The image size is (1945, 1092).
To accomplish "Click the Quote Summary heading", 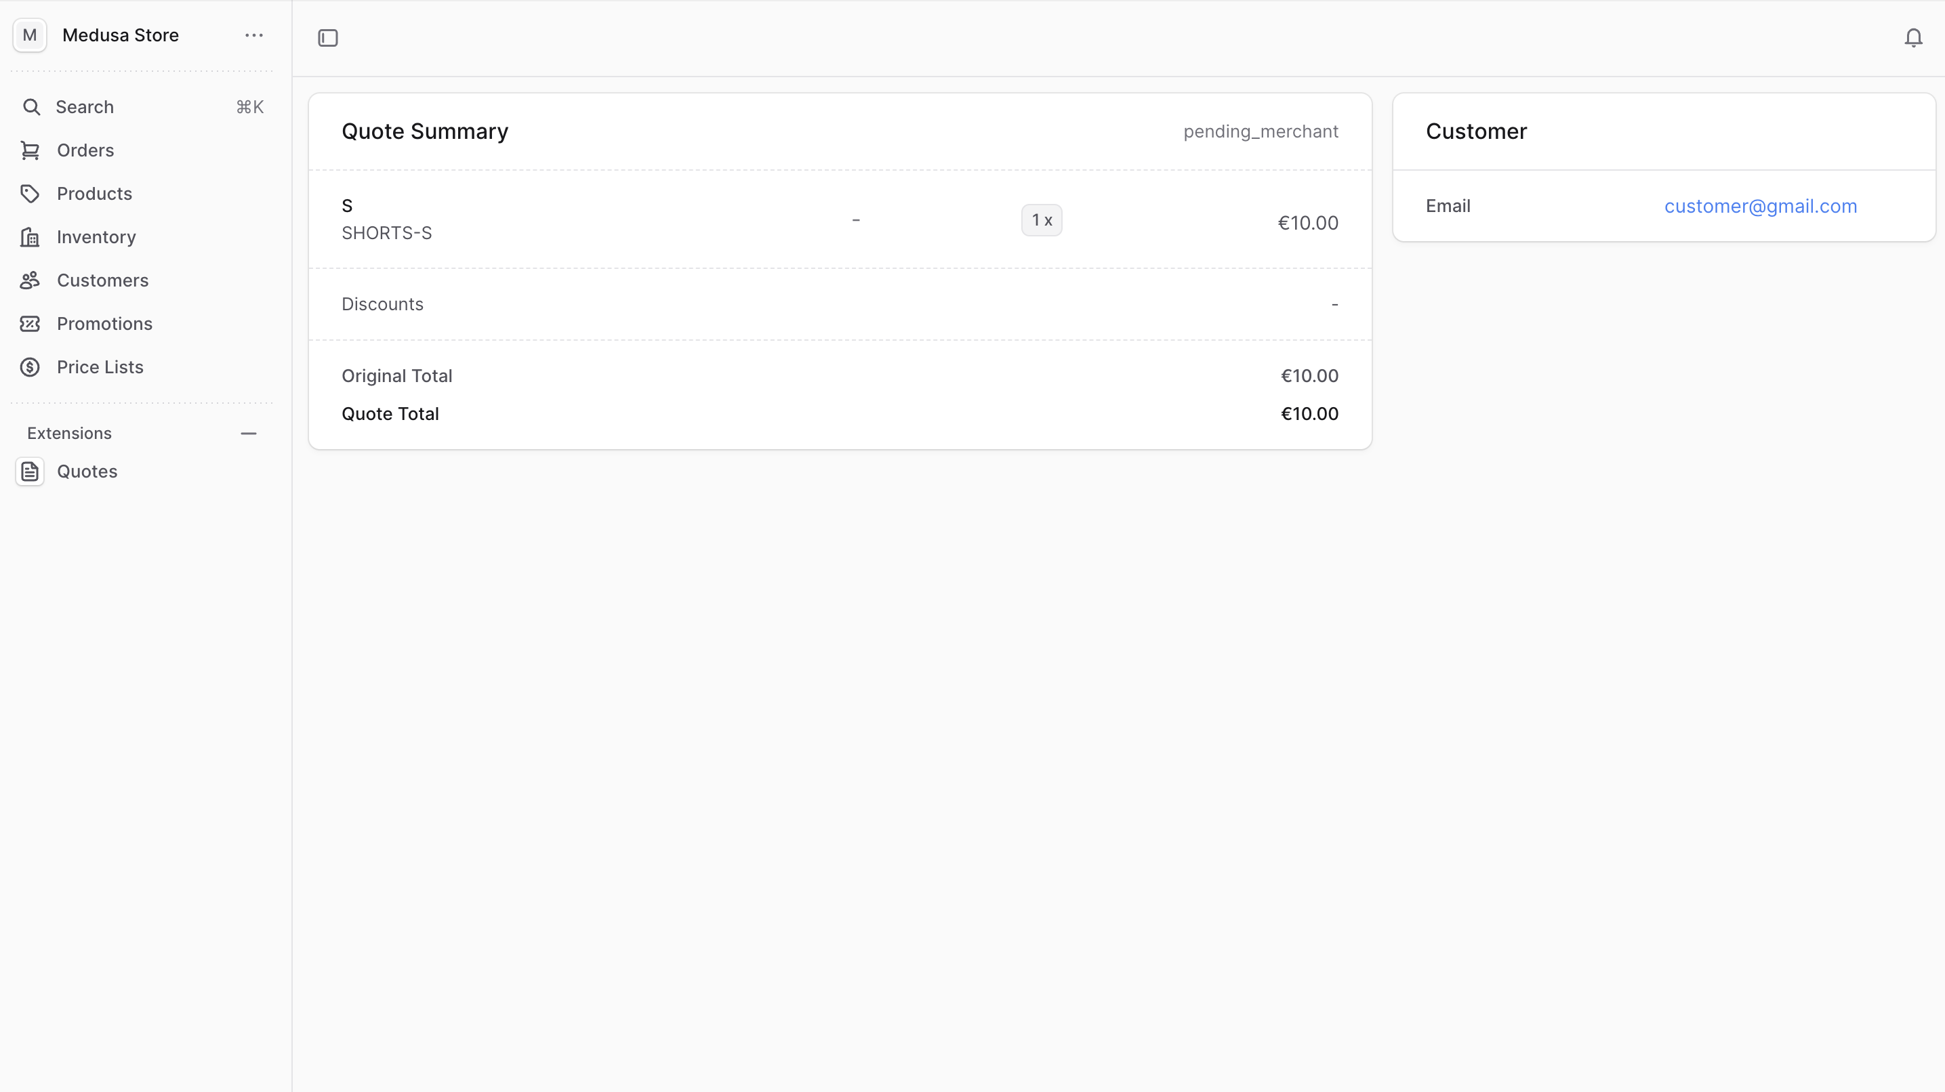I will tap(424, 131).
